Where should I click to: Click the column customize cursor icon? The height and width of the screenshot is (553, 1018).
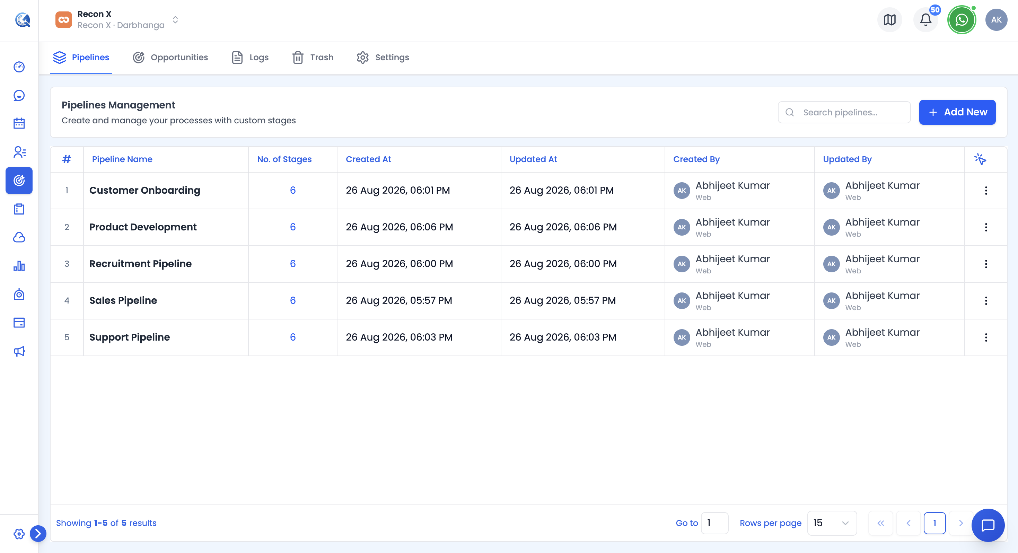(980, 159)
